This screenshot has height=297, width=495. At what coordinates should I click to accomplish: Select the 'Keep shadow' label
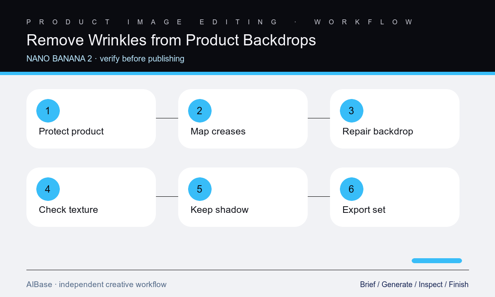(x=219, y=210)
